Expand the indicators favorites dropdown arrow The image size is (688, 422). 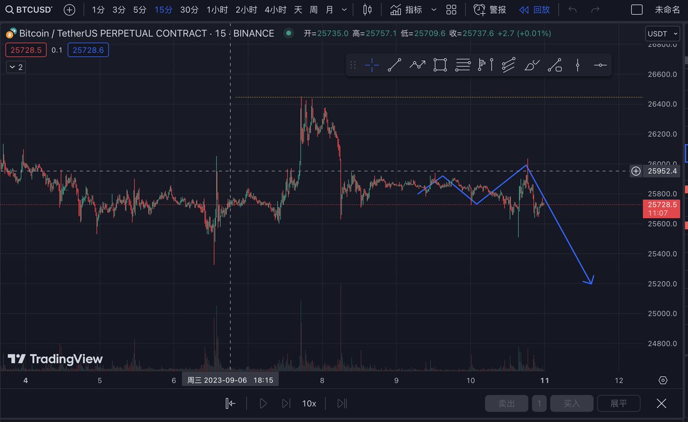[433, 10]
